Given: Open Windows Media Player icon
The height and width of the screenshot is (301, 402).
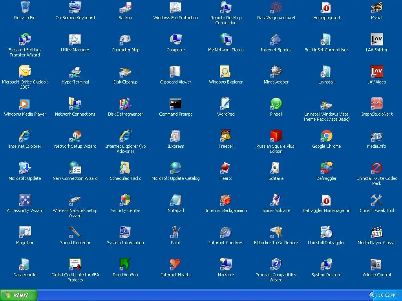Looking at the screenshot, I should [25, 103].
